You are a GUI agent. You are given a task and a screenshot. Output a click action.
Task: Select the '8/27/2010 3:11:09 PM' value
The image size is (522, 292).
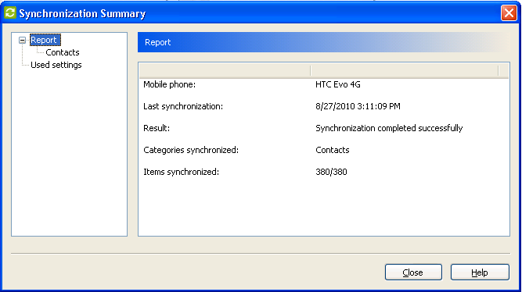tap(358, 106)
